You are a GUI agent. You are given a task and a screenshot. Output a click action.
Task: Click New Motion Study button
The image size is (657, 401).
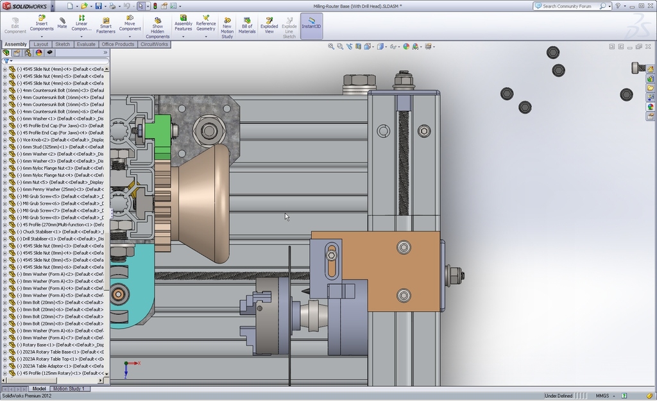coord(227,26)
